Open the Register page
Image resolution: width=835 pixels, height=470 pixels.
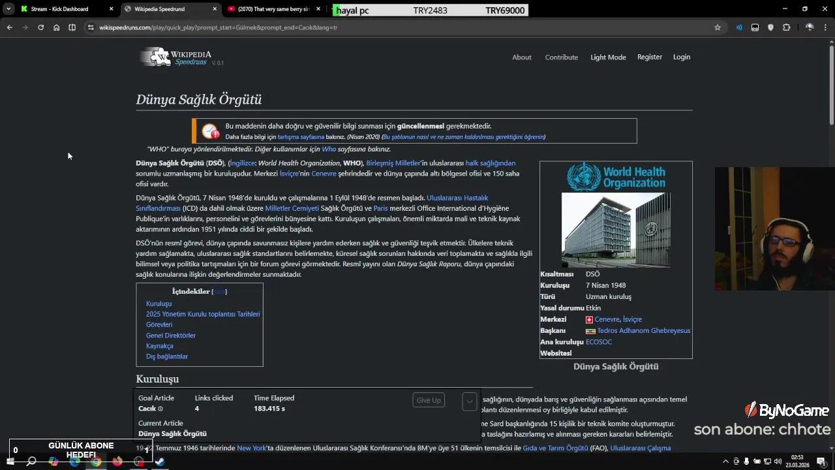(650, 57)
